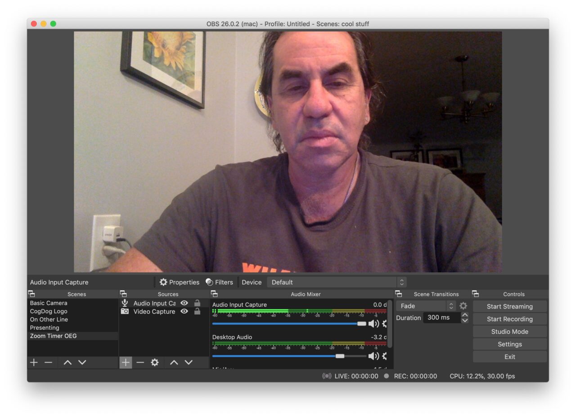Open Audio Input Capture mixer gear settings
576x418 pixels.
384,324
